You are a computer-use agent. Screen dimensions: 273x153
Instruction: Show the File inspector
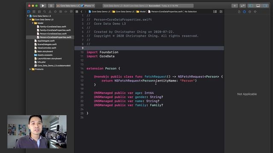[x=239, y=12]
